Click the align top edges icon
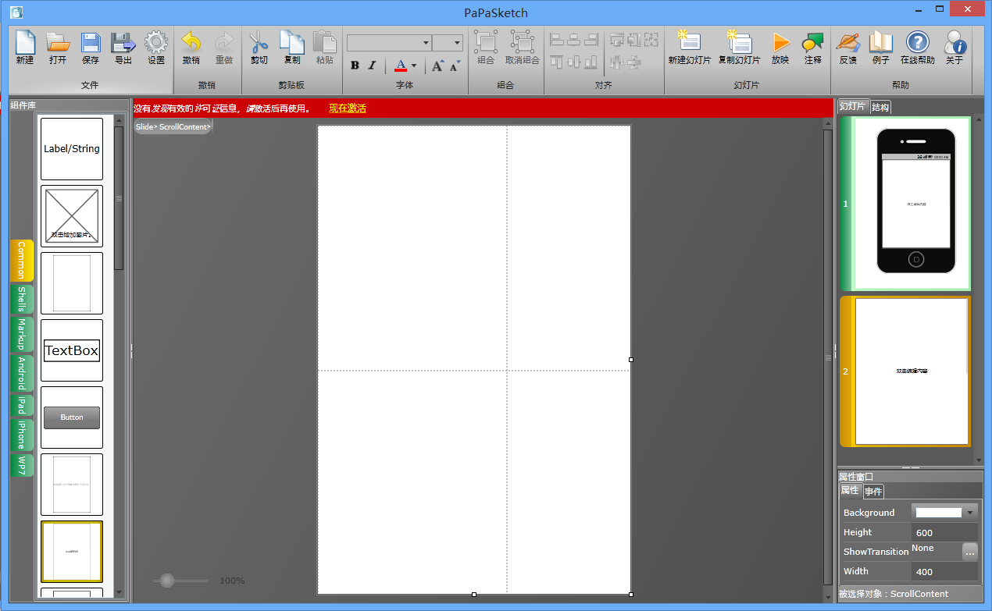This screenshot has width=992, height=611. (557, 62)
